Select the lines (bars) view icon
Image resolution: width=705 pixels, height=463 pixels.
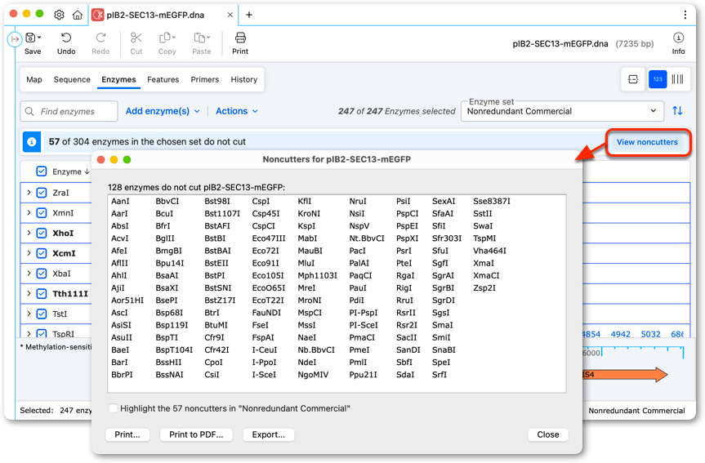[677, 79]
